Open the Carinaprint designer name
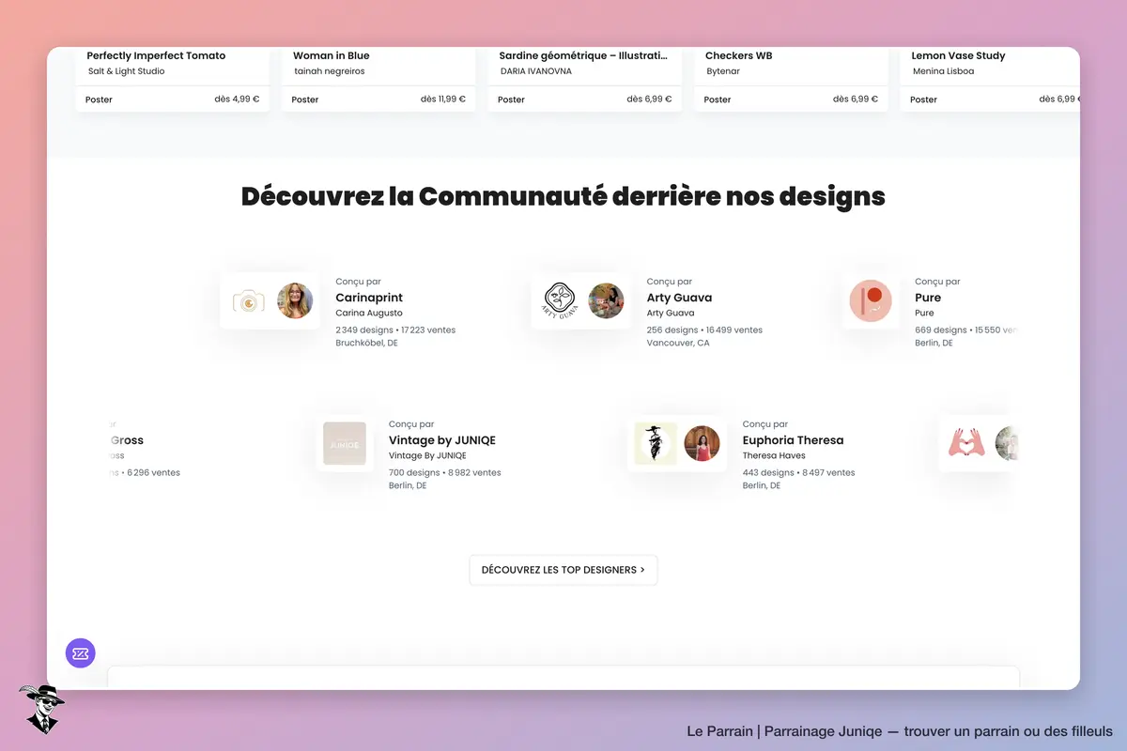The image size is (1127, 751). [x=369, y=298]
